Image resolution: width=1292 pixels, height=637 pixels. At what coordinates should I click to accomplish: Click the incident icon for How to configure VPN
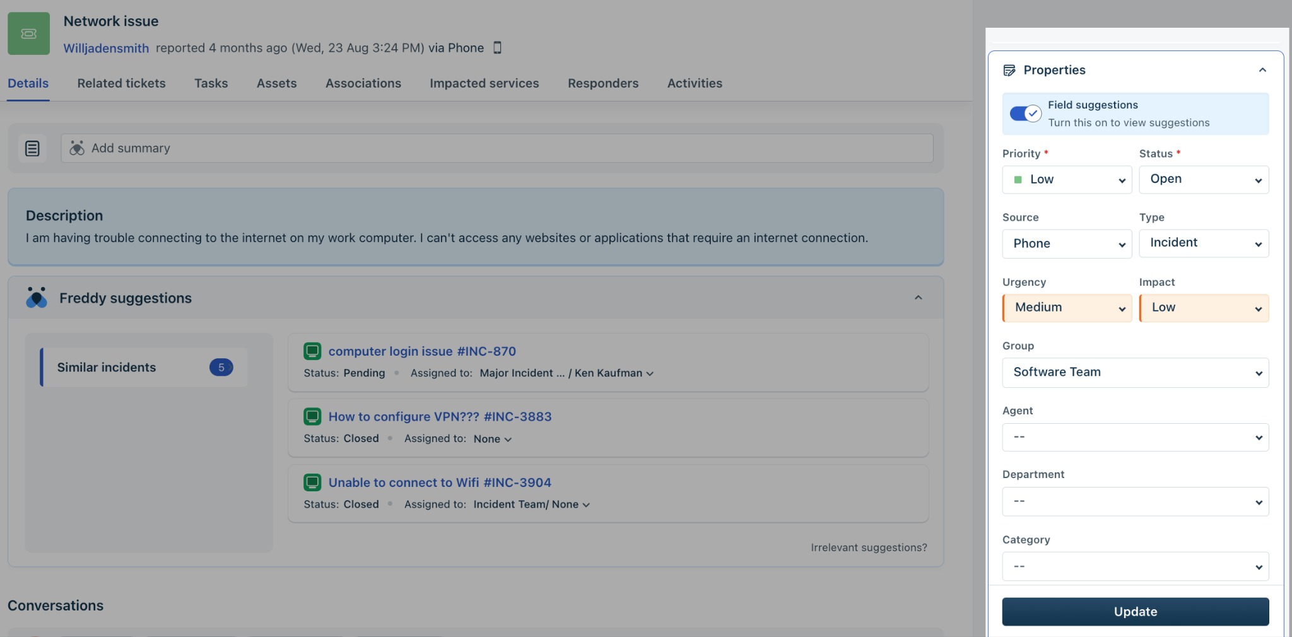312,416
